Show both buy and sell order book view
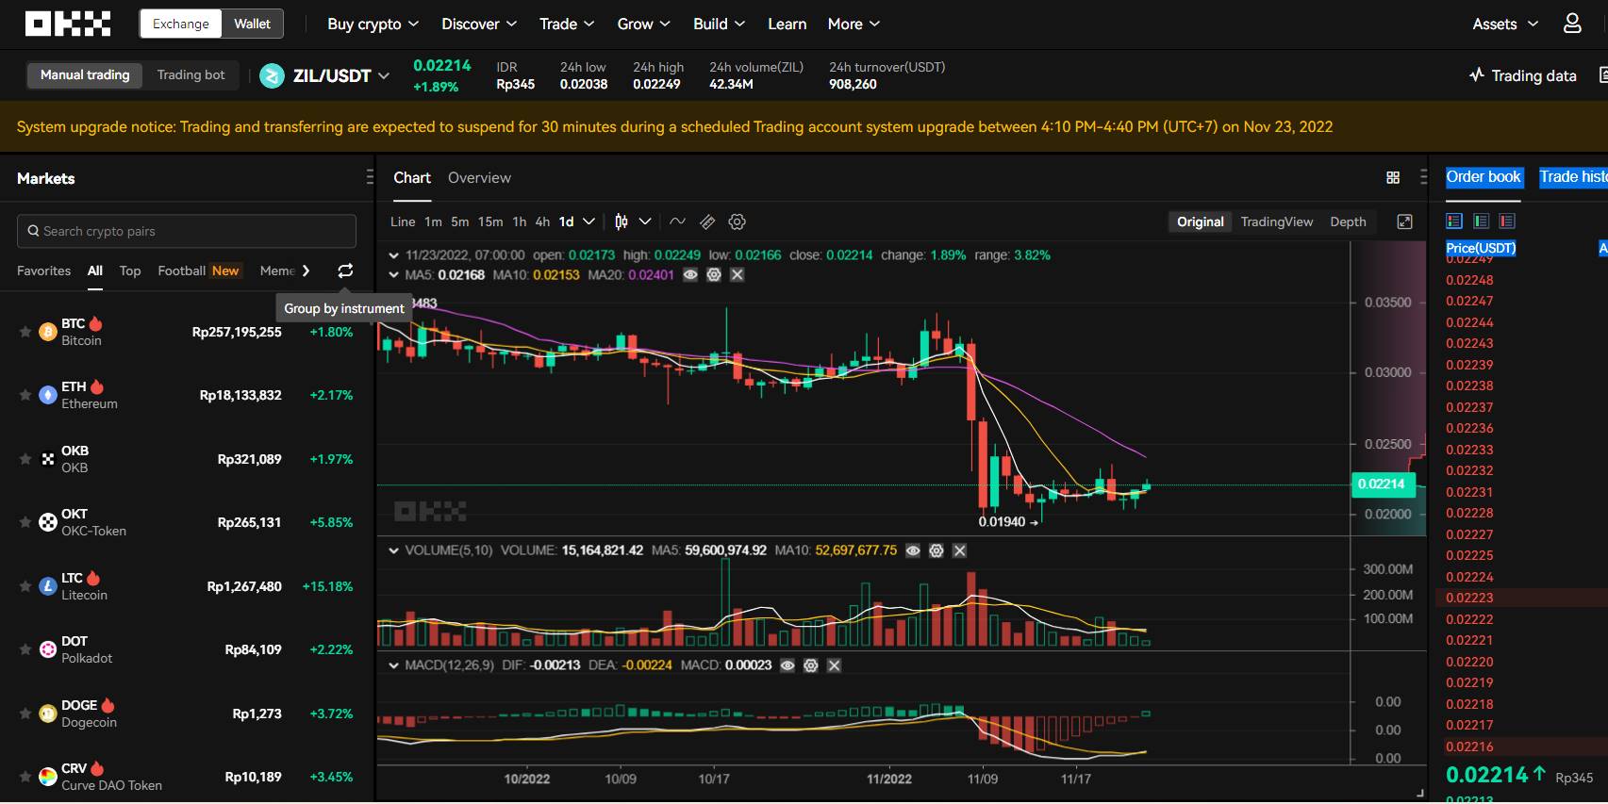This screenshot has height=804, width=1608. point(1454,221)
